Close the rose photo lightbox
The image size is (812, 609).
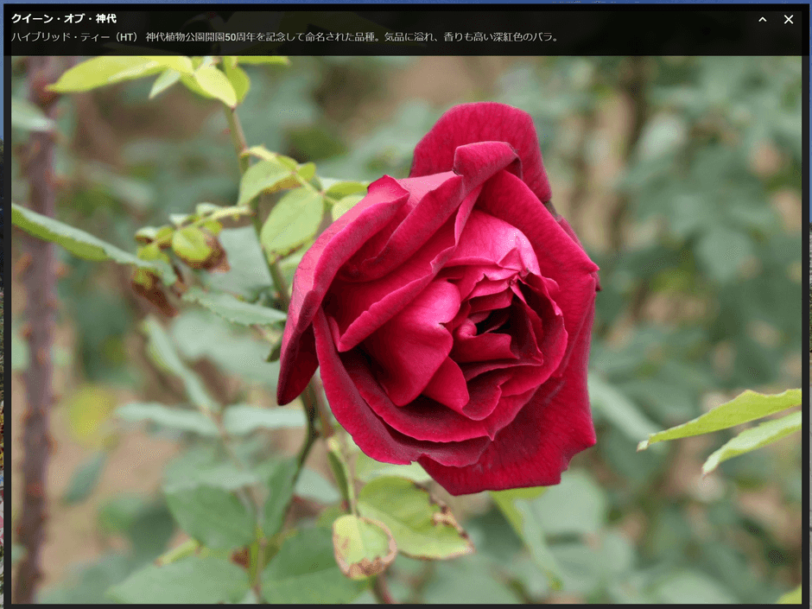pos(788,20)
